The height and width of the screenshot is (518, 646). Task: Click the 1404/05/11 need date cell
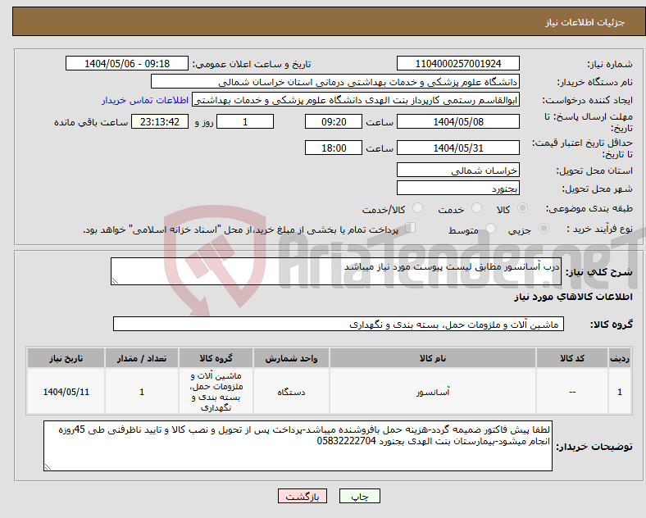pos(66,392)
